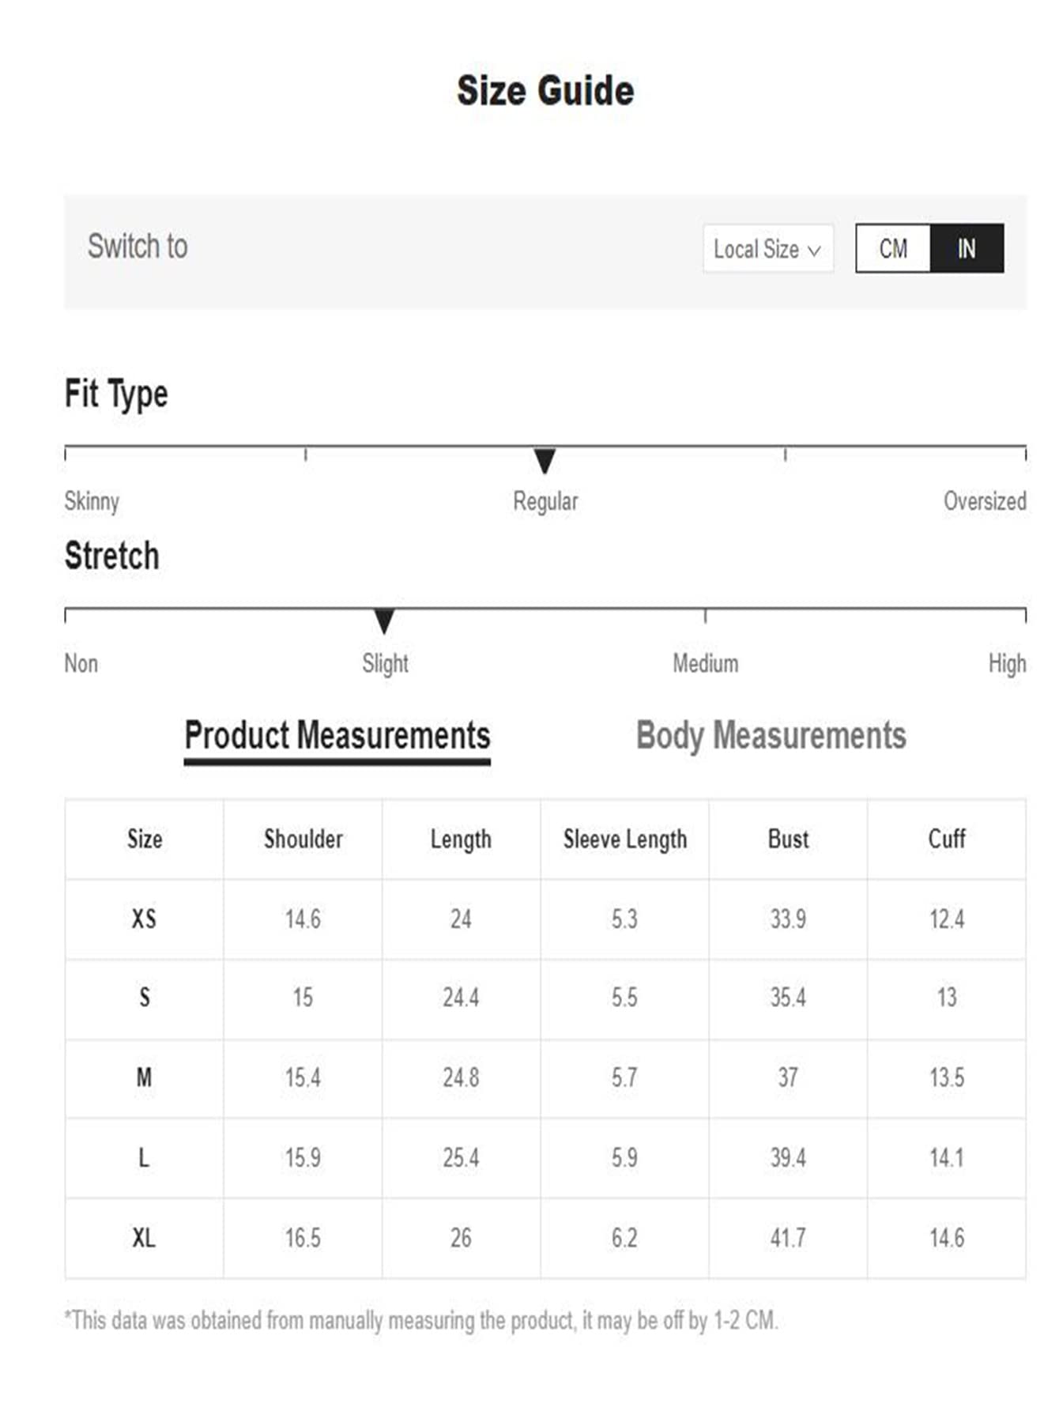Click the Stretch Slight marker triangle
This screenshot has width=1059, height=1411.
pos(384,621)
